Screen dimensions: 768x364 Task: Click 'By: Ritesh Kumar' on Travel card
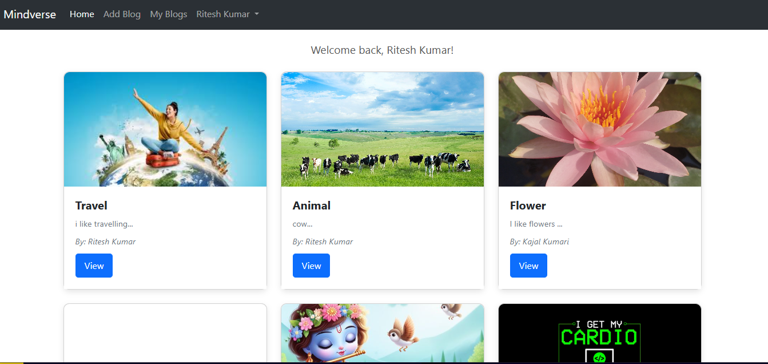[105, 242]
